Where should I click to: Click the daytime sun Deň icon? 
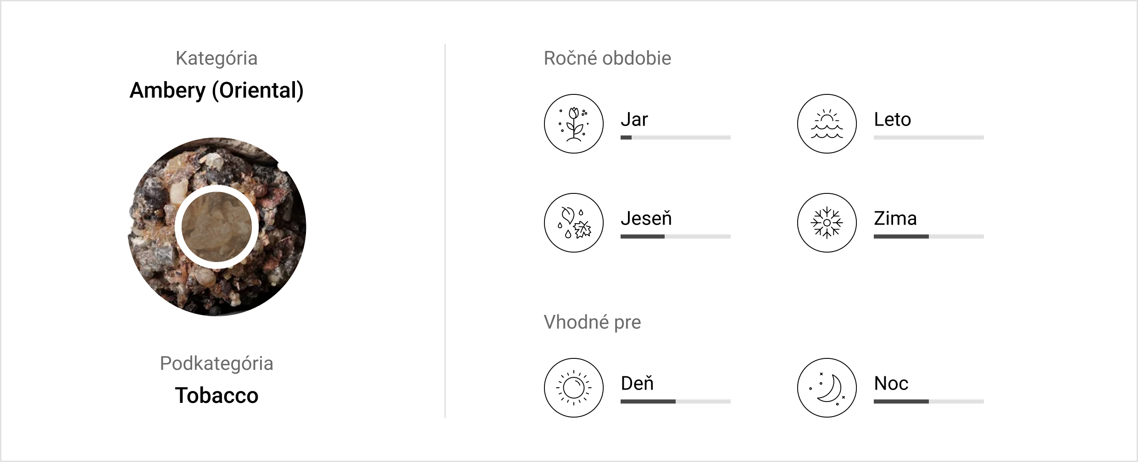(573, 388)
